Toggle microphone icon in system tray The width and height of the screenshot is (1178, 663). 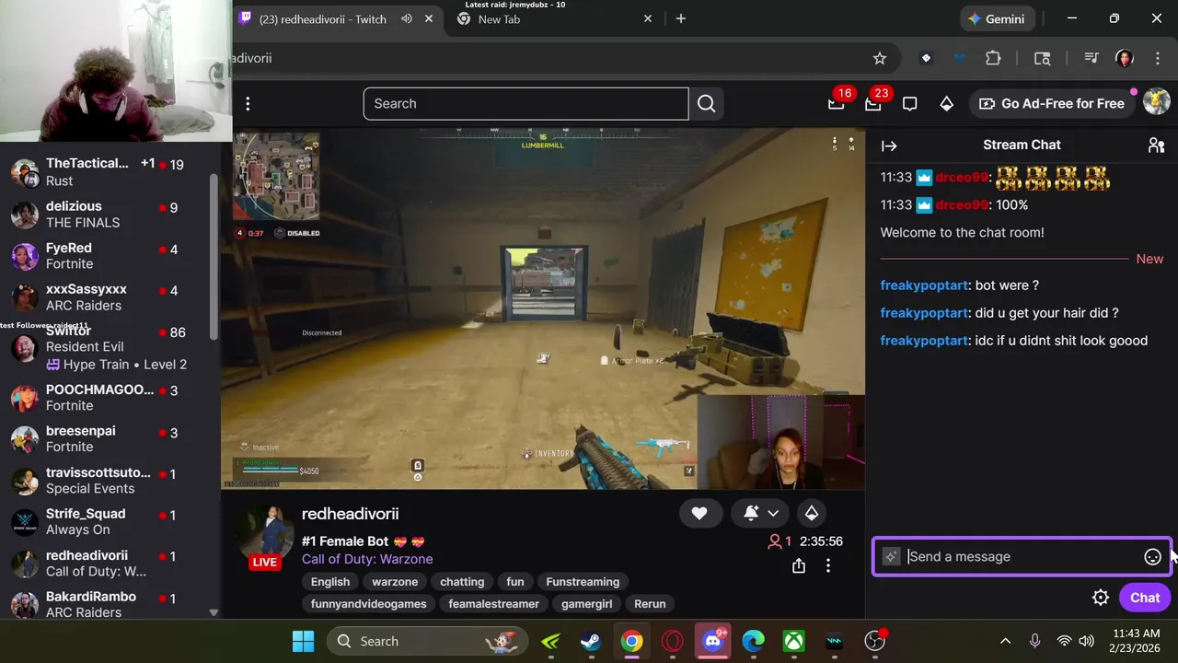pos(1034,641)
